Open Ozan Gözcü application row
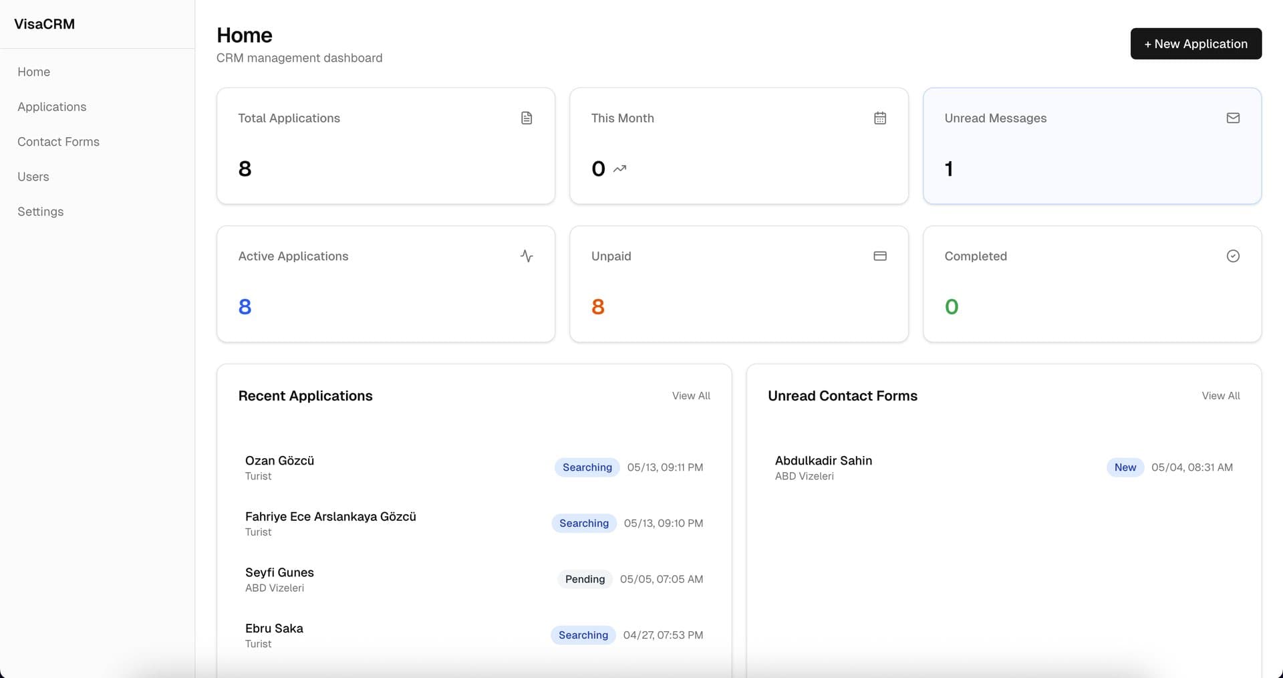The height and width of the screenshot is (678, 1283). pos(474,467)
